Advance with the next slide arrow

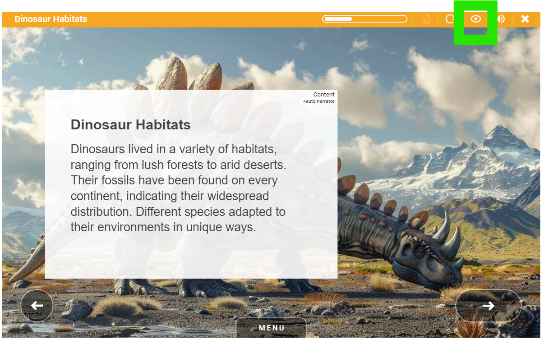[488, 306]
